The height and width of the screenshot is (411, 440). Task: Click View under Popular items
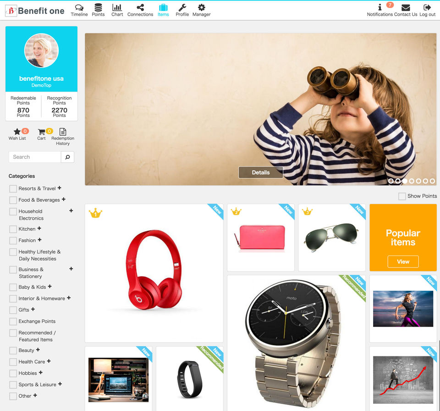coord(403,261)
